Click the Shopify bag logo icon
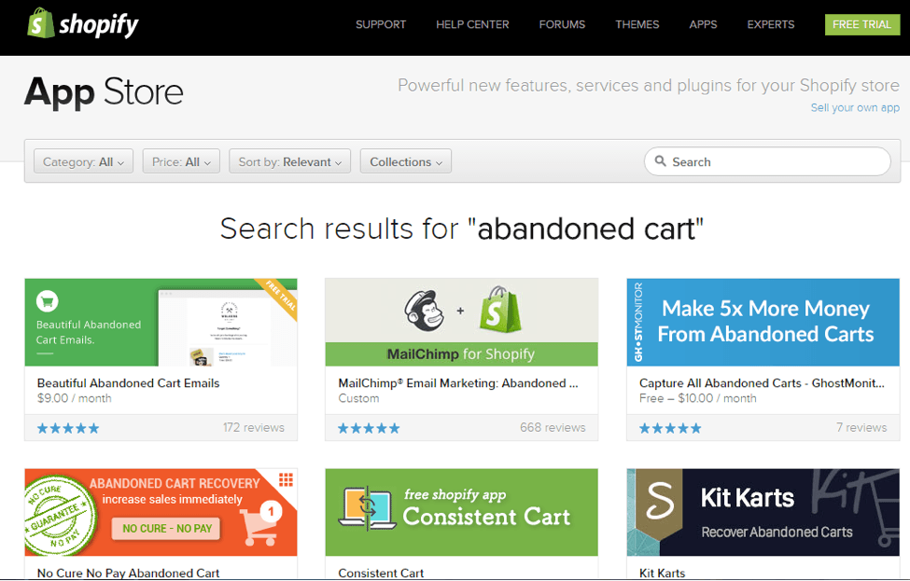Screen dimensions: 910x581 click(x=41, y=23)
